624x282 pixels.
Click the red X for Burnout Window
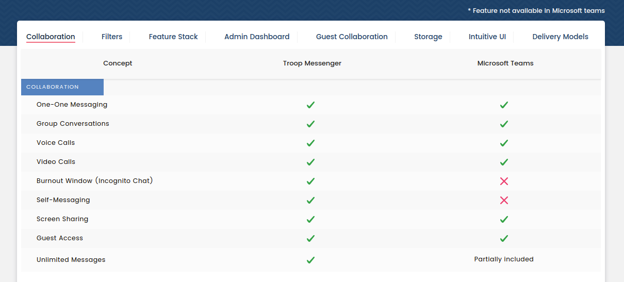[504, 181]
